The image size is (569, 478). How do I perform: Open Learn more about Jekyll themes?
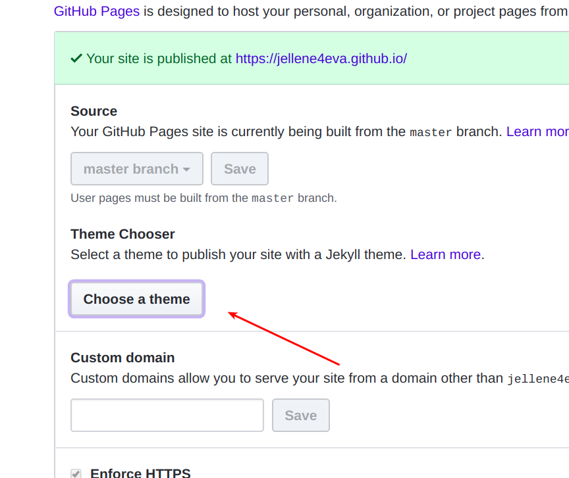coord(445,254)
